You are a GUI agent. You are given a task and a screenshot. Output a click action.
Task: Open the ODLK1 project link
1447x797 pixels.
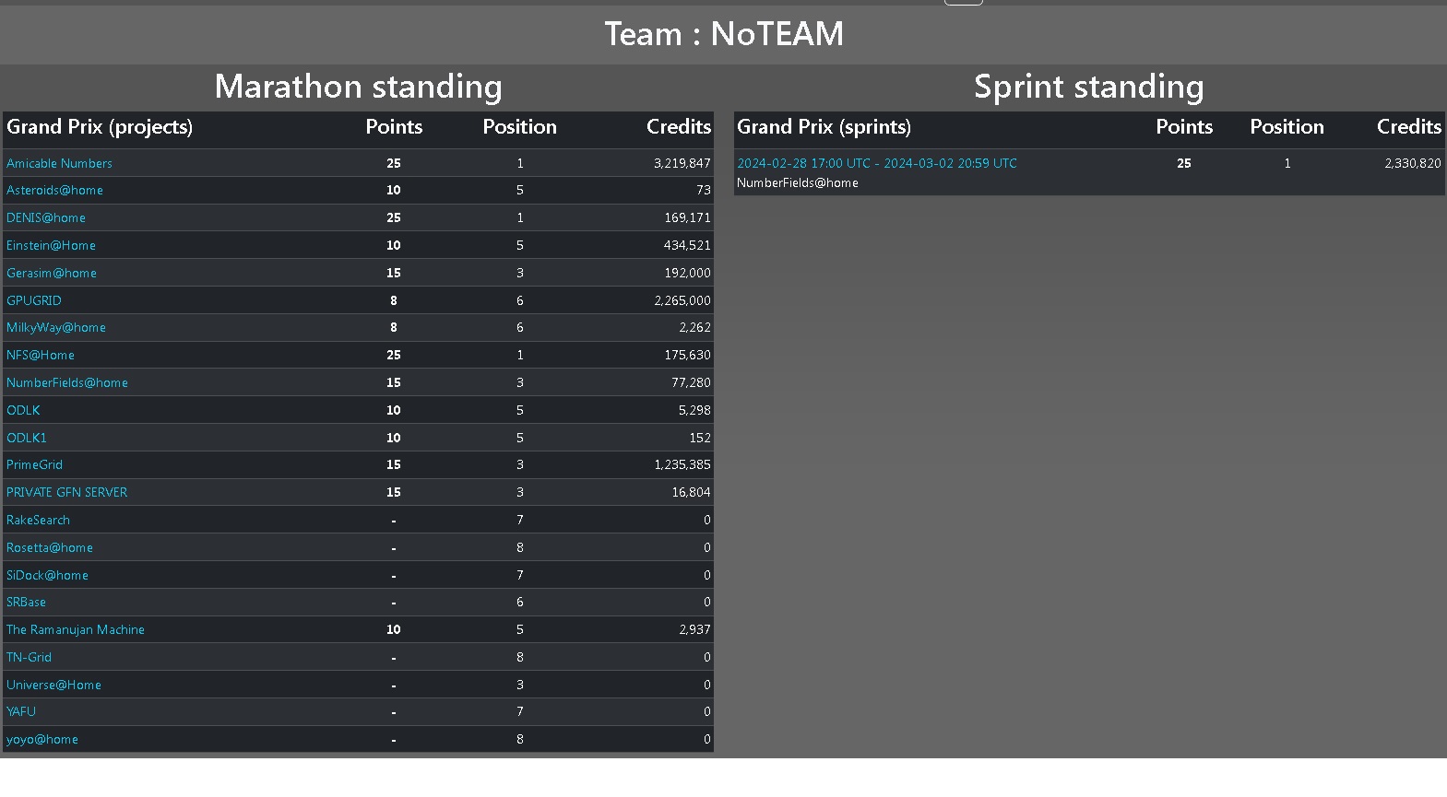26,438
